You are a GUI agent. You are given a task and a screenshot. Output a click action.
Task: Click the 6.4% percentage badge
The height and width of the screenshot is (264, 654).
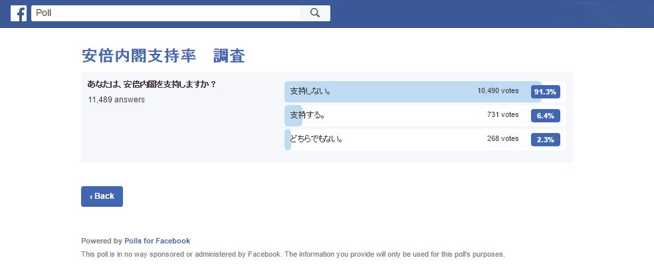pos(545,116)
